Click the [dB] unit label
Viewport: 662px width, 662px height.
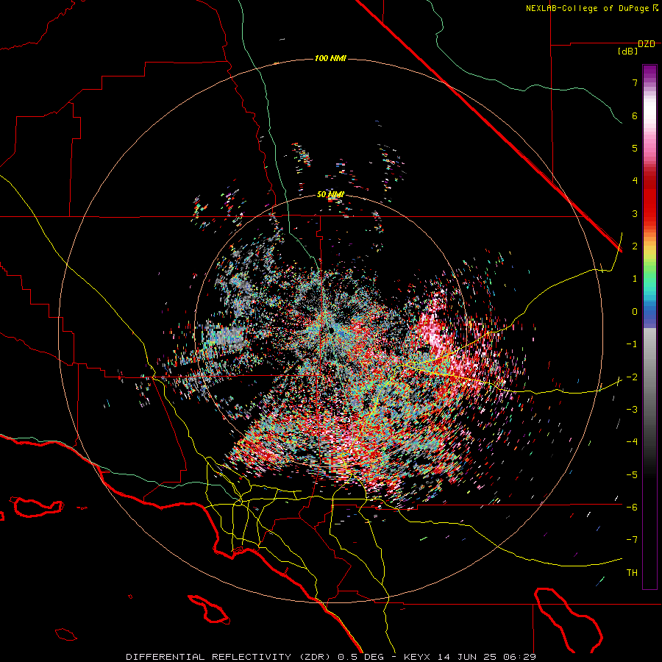627,51
